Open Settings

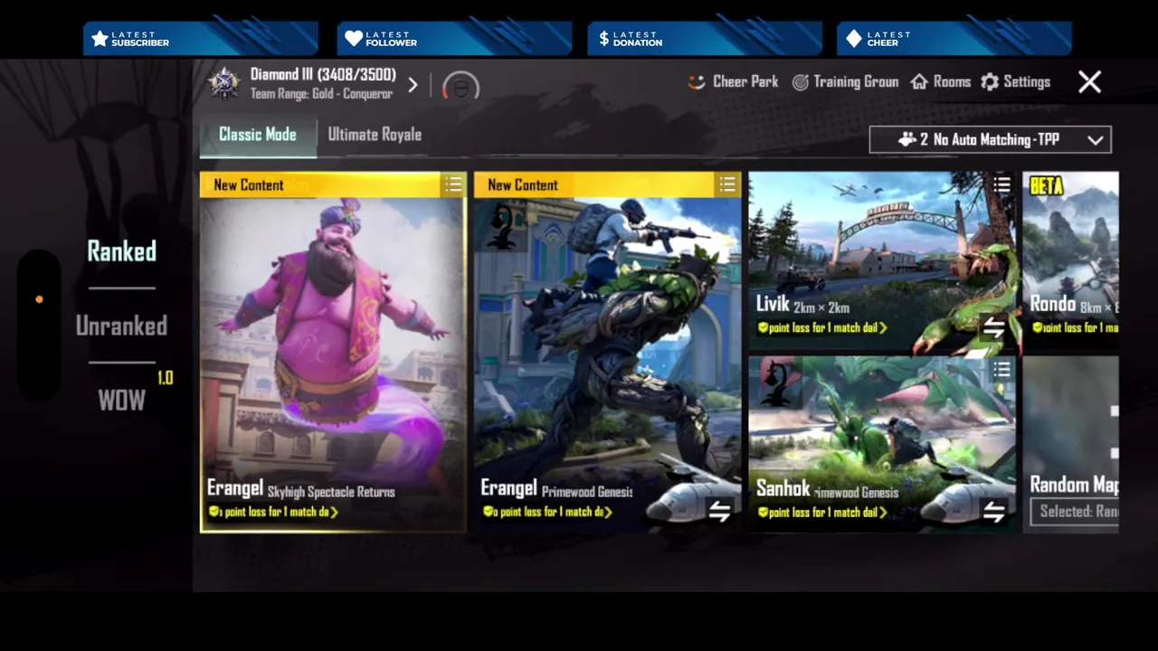[1015, 81]
